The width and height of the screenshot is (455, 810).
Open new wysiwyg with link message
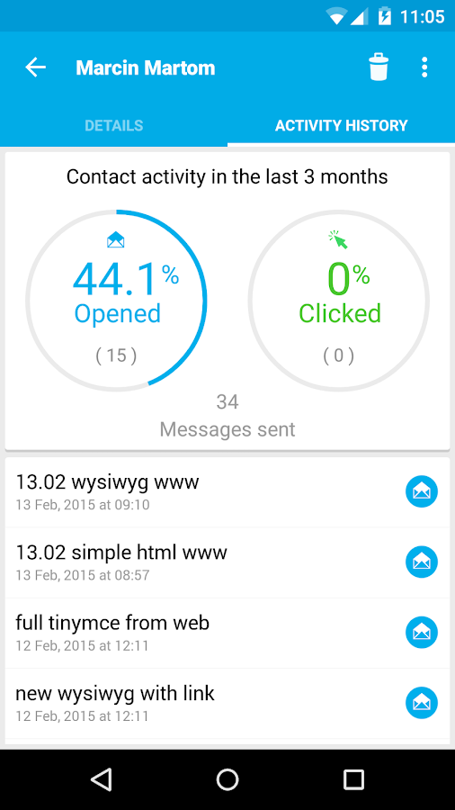(x=227, y=704)
